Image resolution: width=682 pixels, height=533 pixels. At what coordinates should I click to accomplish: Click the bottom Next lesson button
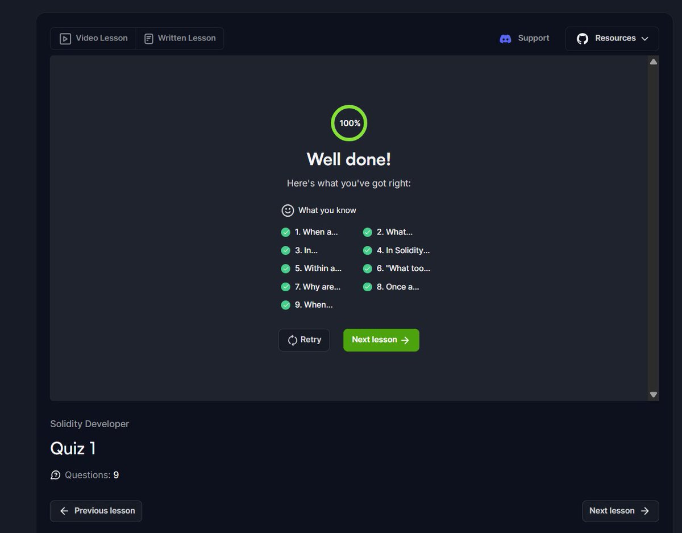tap(621, 511)
